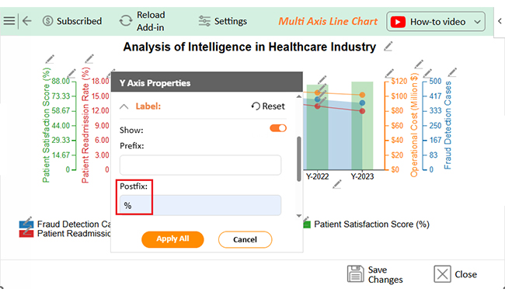This screenshot has width=505, height=296.
Task: Click the Save Changes floppy icon
Action: pos(356,274)
